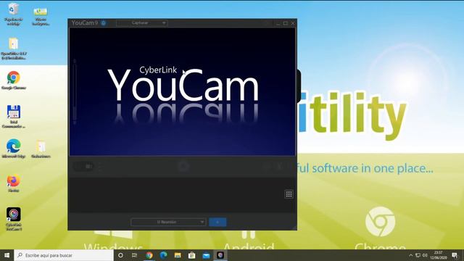Open Microsoft Store from the taskbar
Viewport: 464px width, 261px height.
click(x=191, y=255)
